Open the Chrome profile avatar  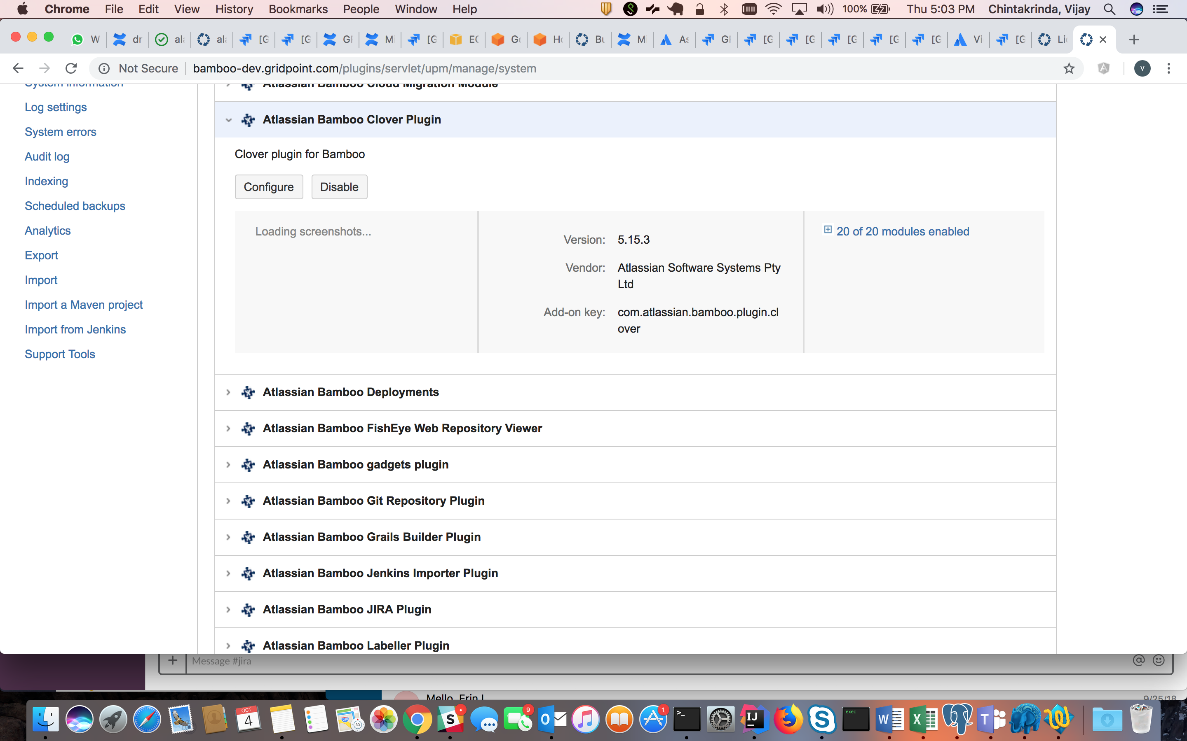(x=1142, y=69)
